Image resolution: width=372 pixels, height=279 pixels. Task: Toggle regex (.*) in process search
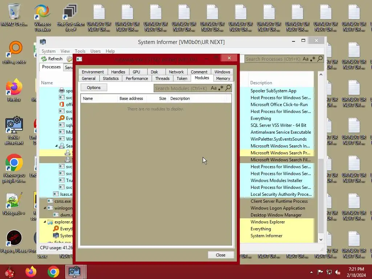pyautogui.click(x=313, y=58)
